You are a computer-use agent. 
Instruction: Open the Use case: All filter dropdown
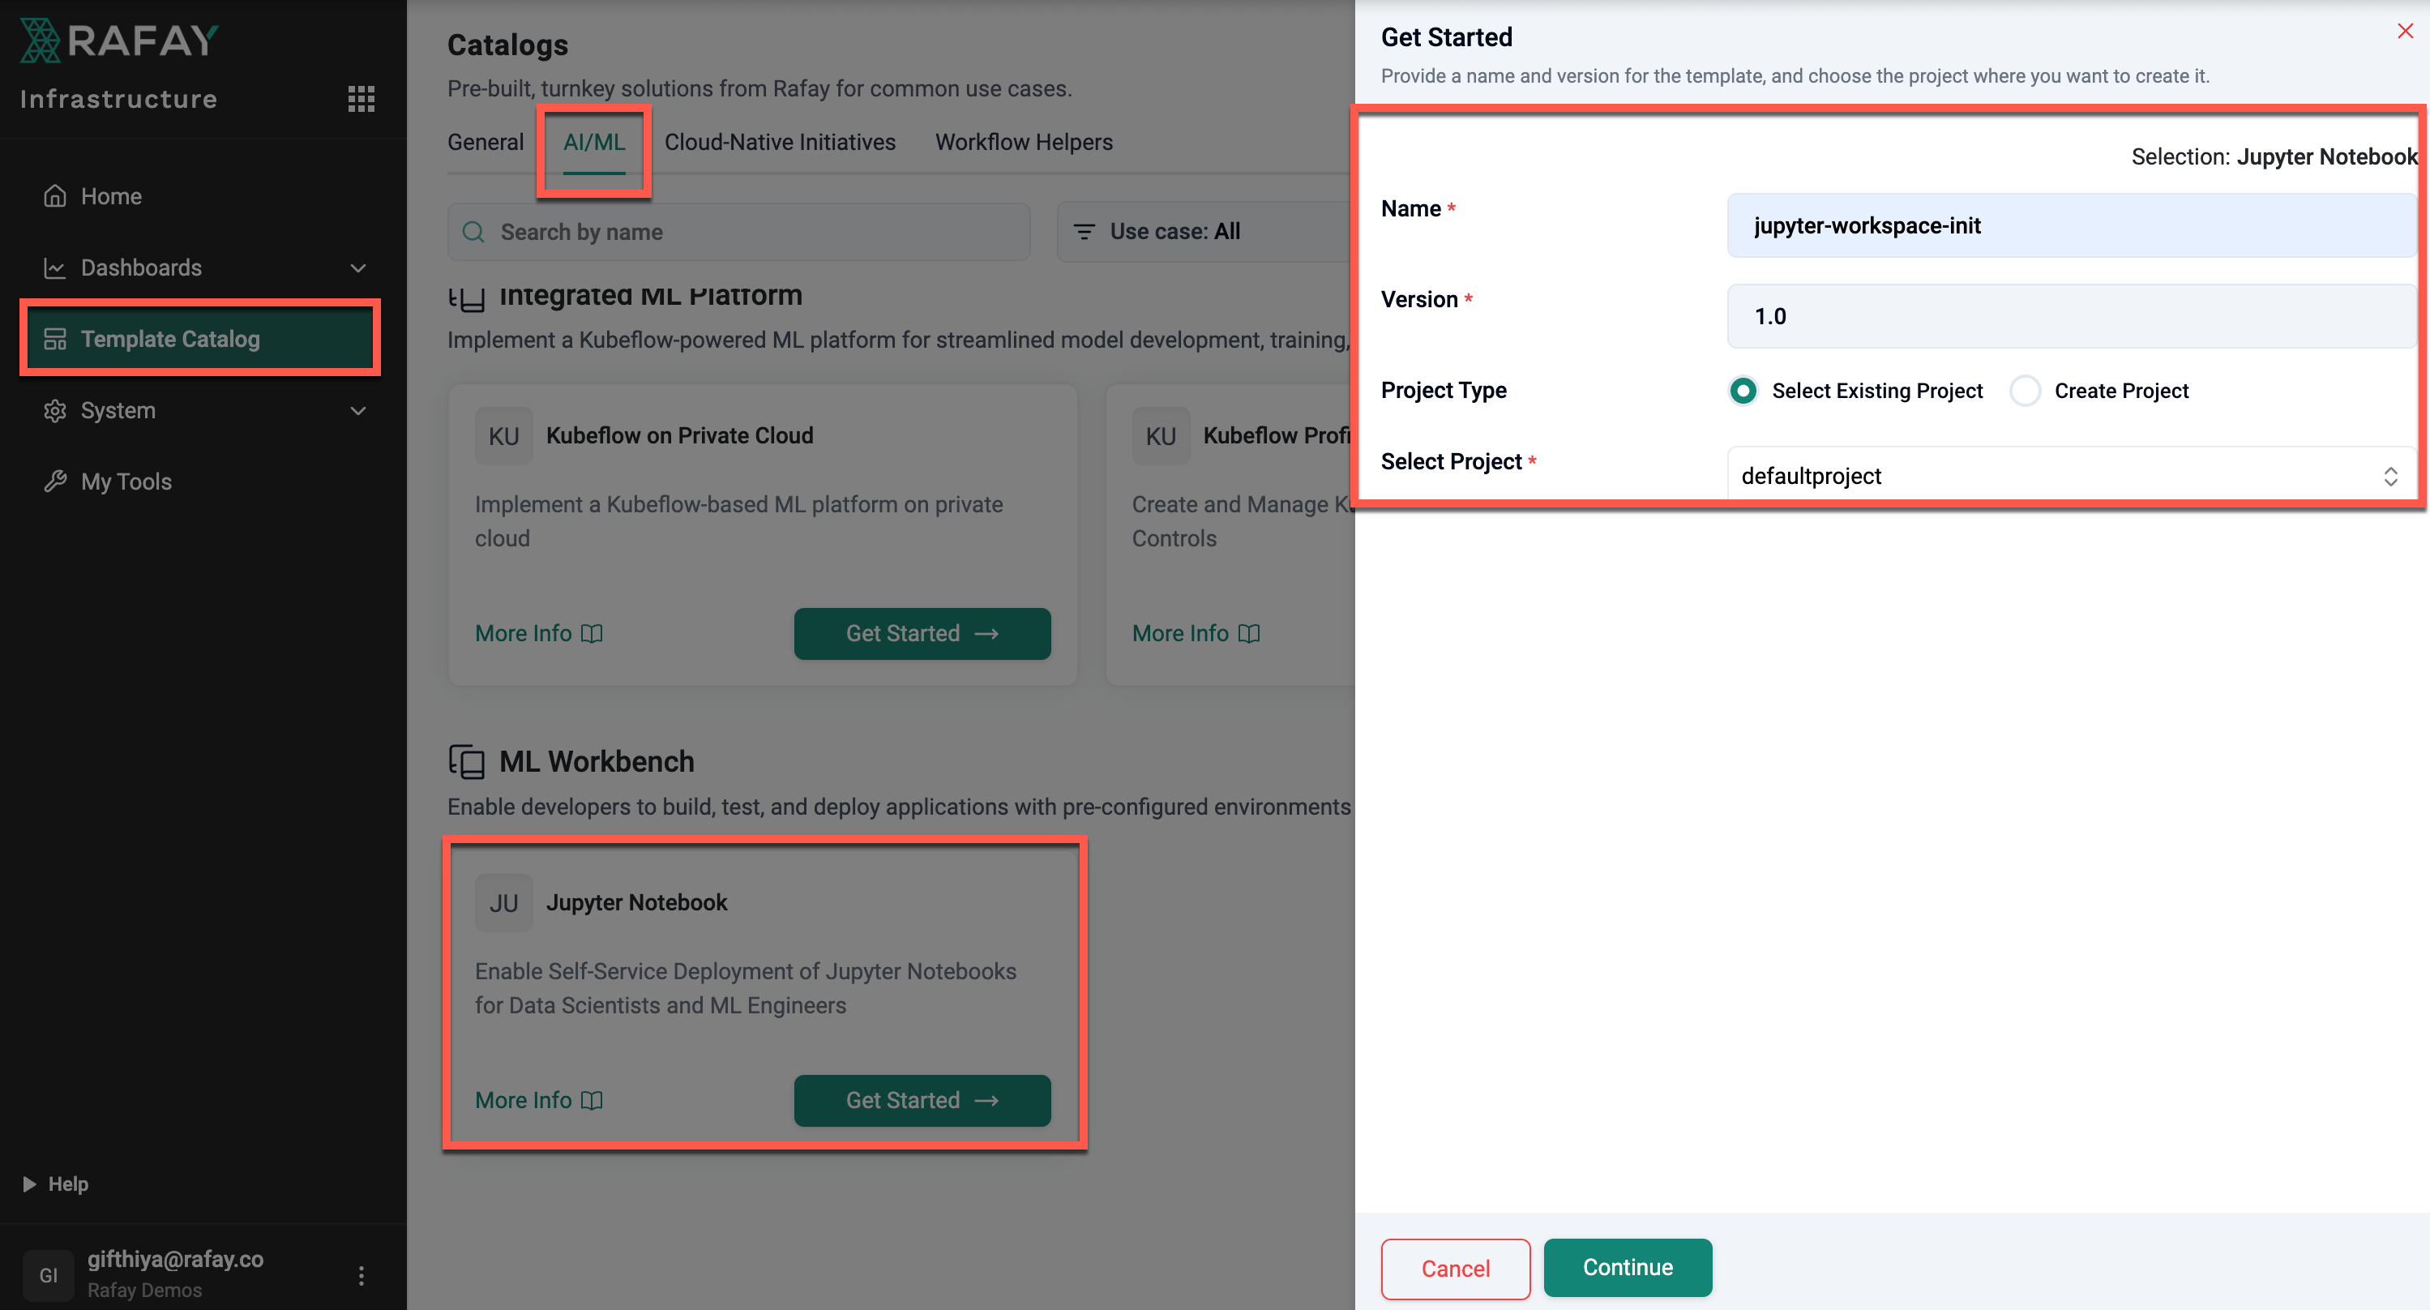[1205, 232]
